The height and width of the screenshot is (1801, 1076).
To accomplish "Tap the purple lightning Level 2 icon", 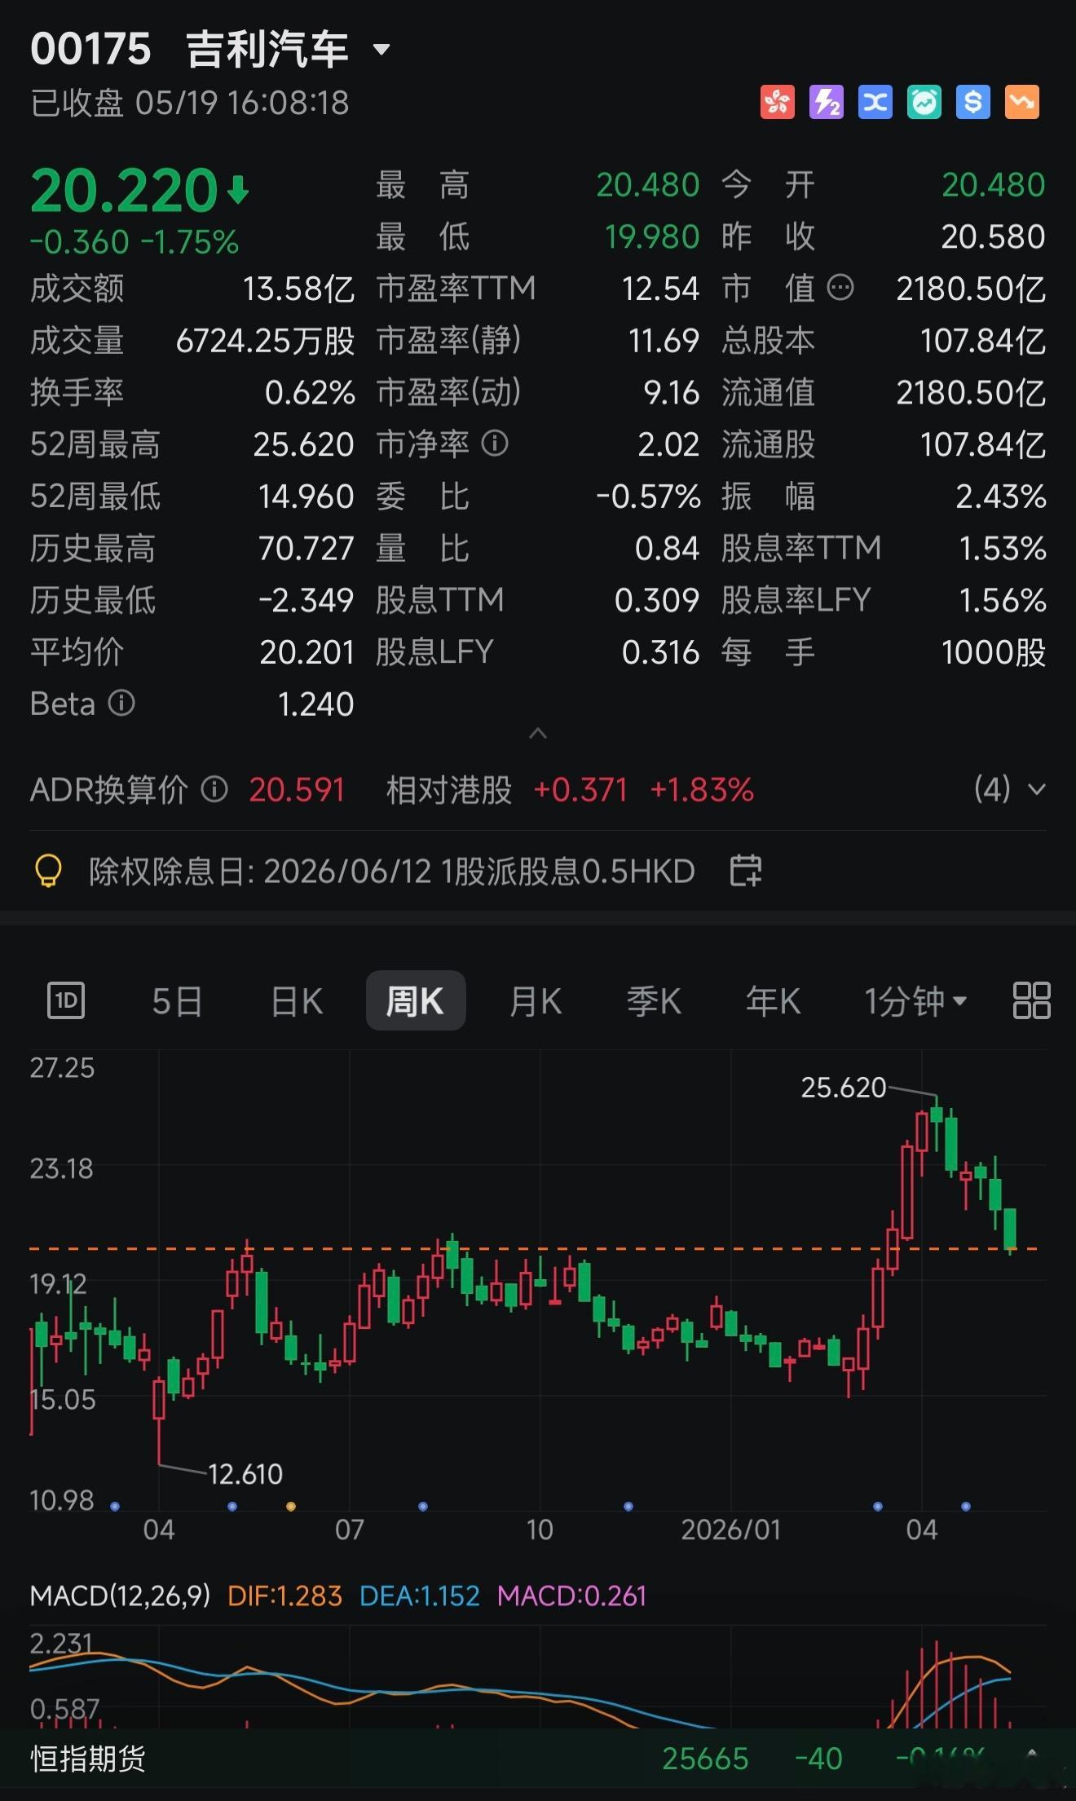I will coord(826,103).
